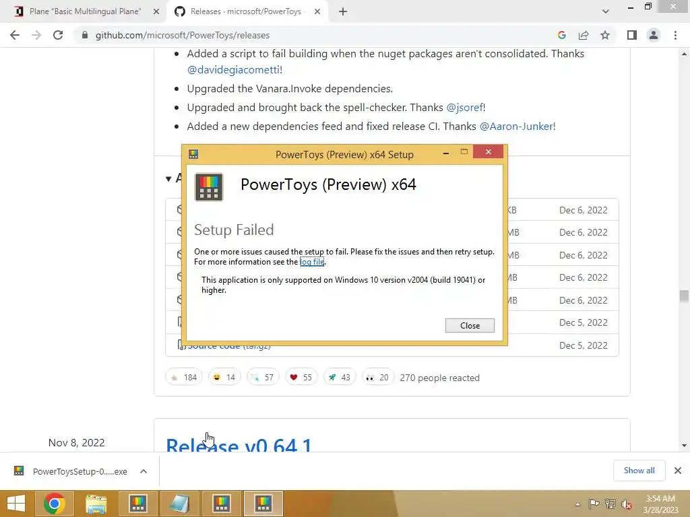
Task: Click the Google icon in address bar
Action: (561, 35)
